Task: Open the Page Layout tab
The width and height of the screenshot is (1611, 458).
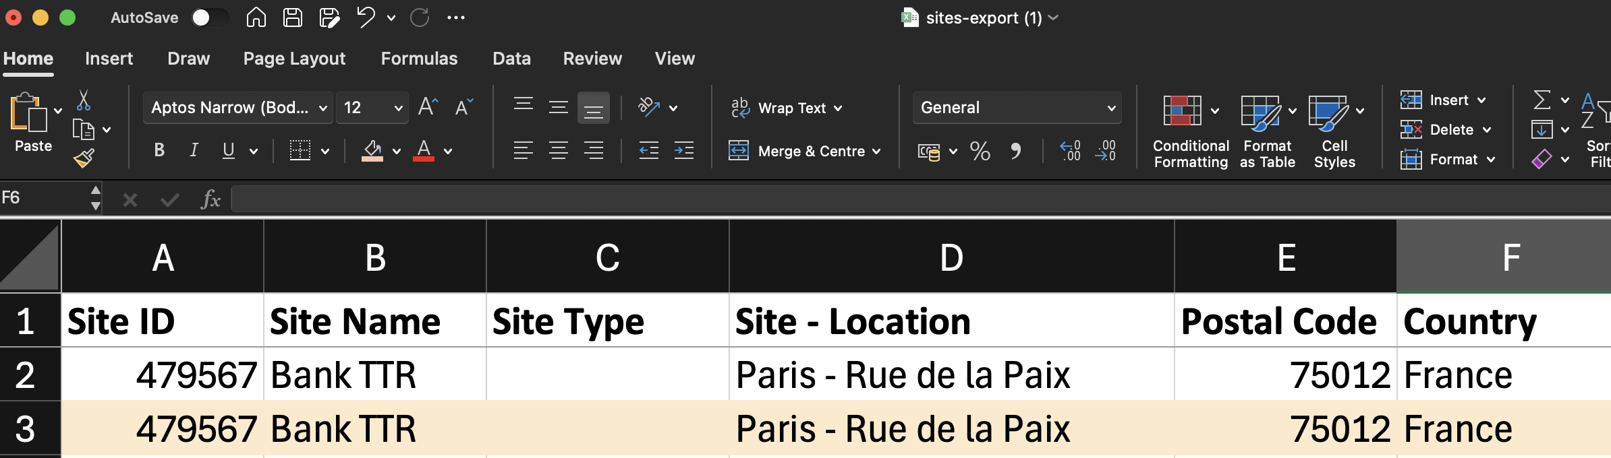Action: point(294,59)
